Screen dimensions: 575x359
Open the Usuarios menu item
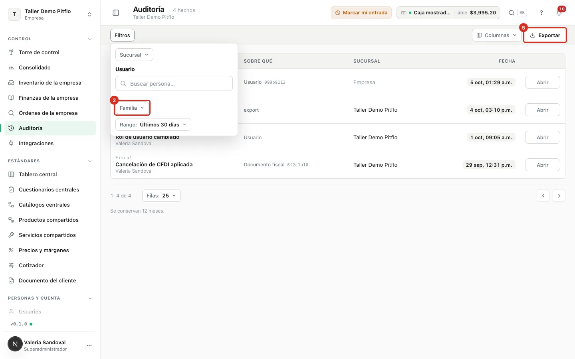[x=50, y=312]
